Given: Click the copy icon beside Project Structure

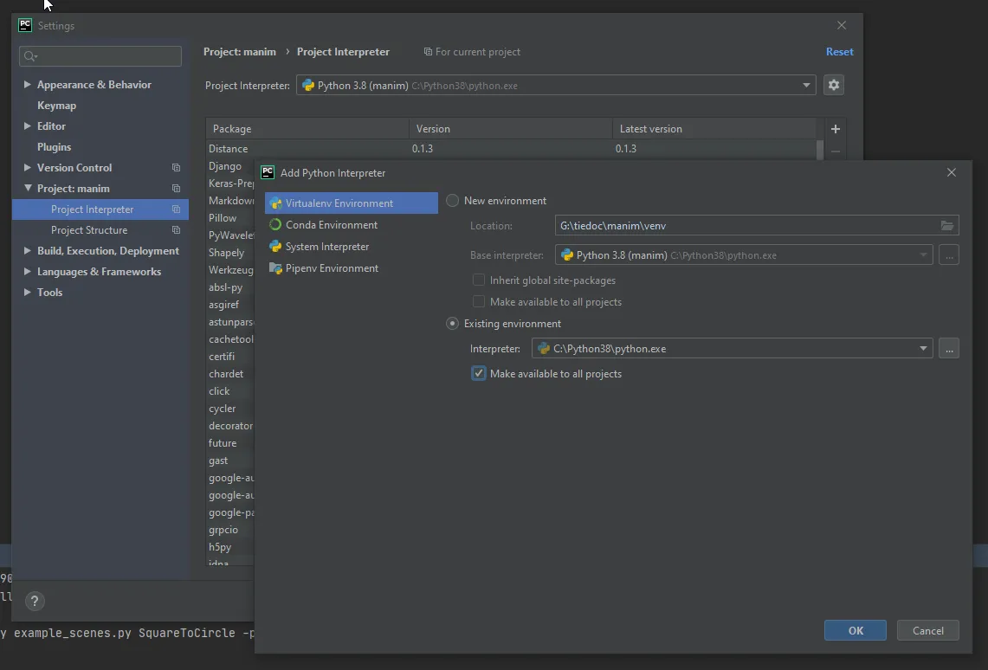Looking at the screenshot, I should tap(177, 230).
